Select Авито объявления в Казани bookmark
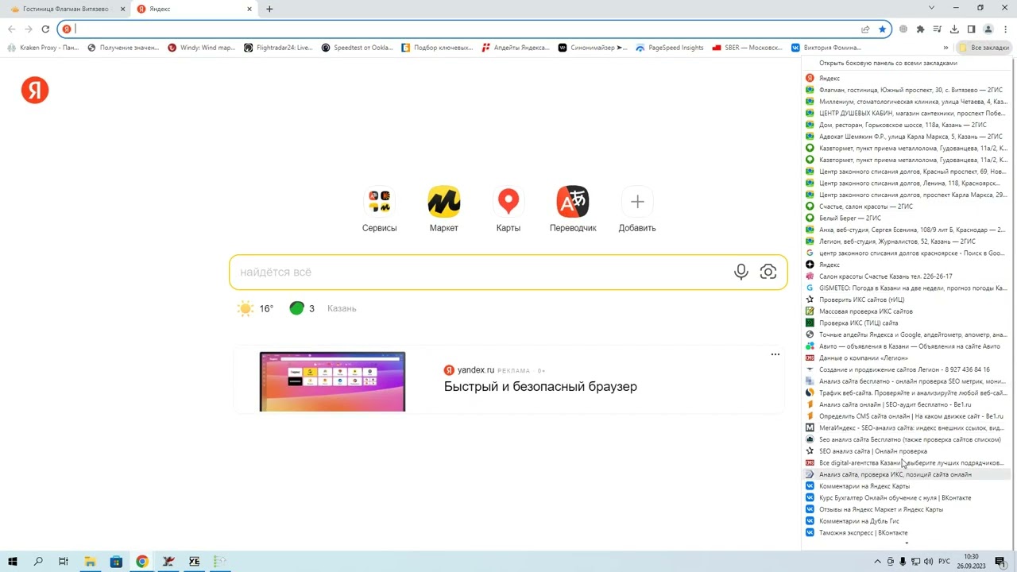This screenshot has width=1017, height=572. pyautogui.click(x=907, y=346)
